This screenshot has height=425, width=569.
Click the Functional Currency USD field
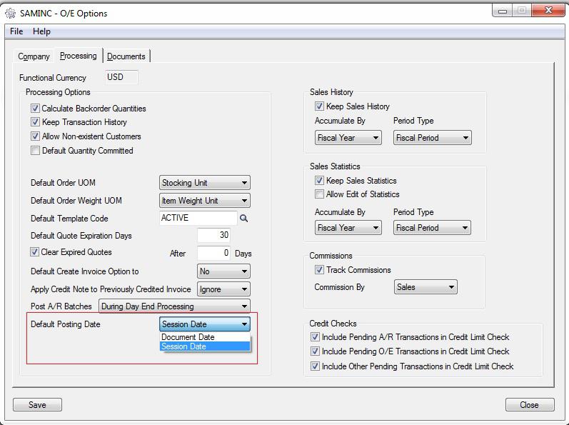point(121,77)
